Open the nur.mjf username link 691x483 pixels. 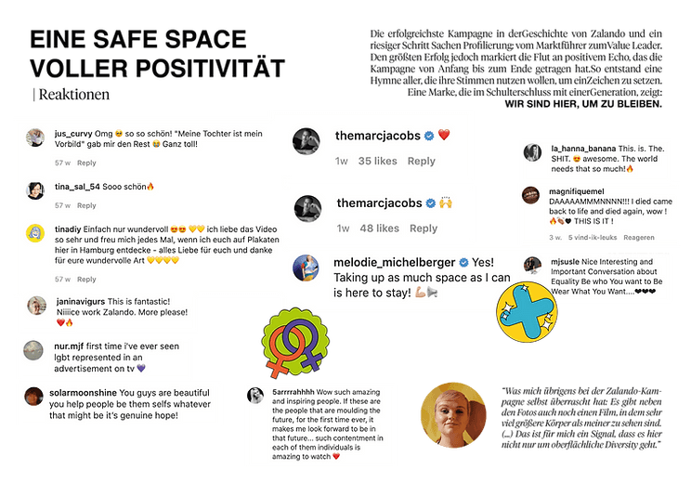tap(69, 346)
